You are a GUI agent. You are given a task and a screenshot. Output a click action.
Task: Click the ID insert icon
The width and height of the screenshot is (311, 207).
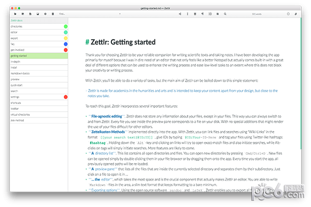210,14
